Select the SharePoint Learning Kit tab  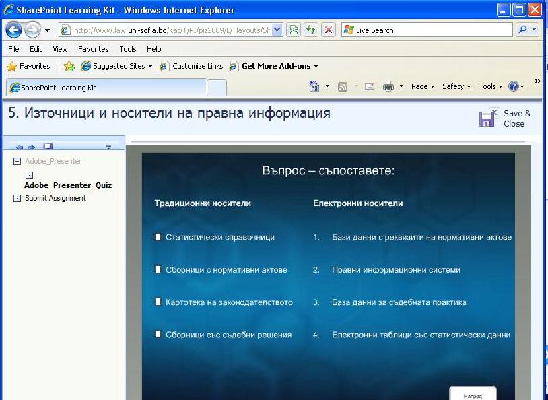104,88
